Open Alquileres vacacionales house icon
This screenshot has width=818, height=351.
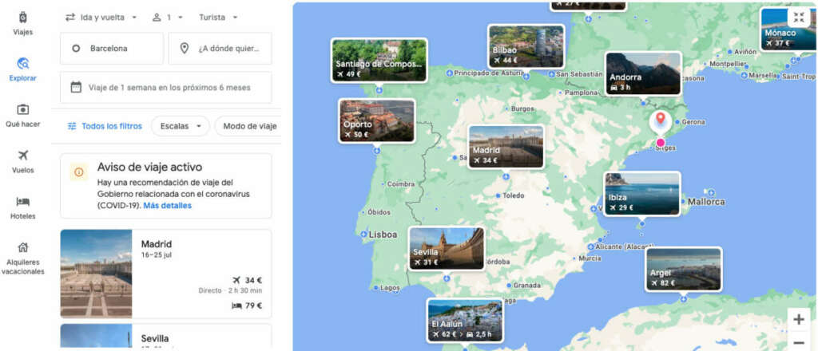(x=23, y=247)
